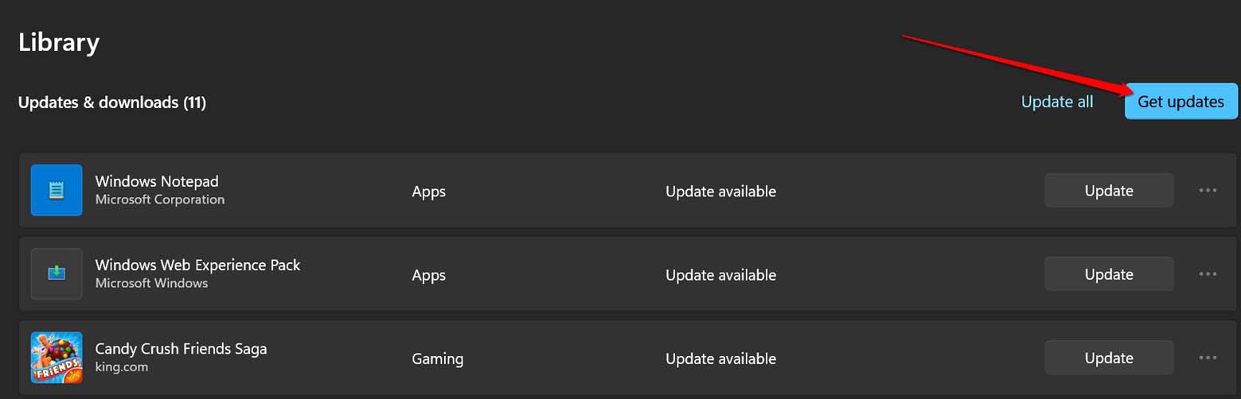Update Windows Web Experience Pack
This screenshot has width=1241, height=399.
[x=1108, y=274]
